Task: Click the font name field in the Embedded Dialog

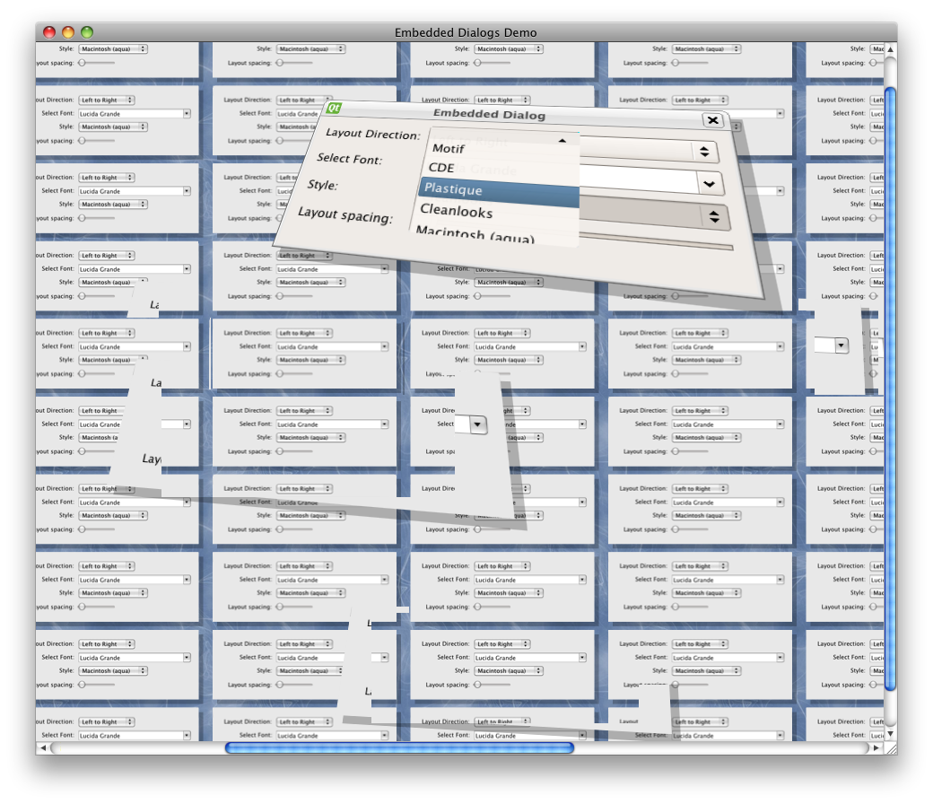Action: (x=638, y=179)
